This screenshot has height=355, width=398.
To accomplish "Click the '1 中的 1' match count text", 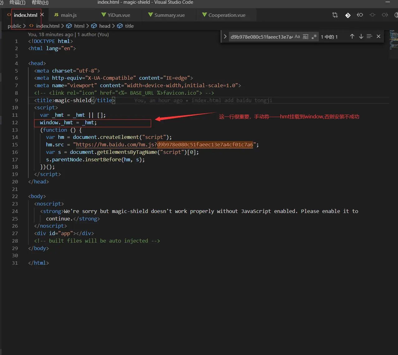I will point(329,37).
